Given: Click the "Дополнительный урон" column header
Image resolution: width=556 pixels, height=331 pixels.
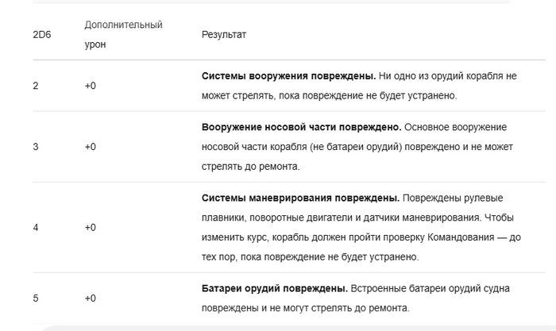Looking at the screenshot, I should pyautogui.click(x=123, y=35).
